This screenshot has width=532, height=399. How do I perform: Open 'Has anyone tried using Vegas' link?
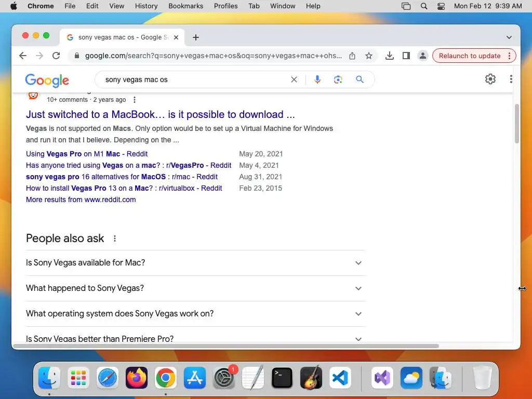coord(129,165)
